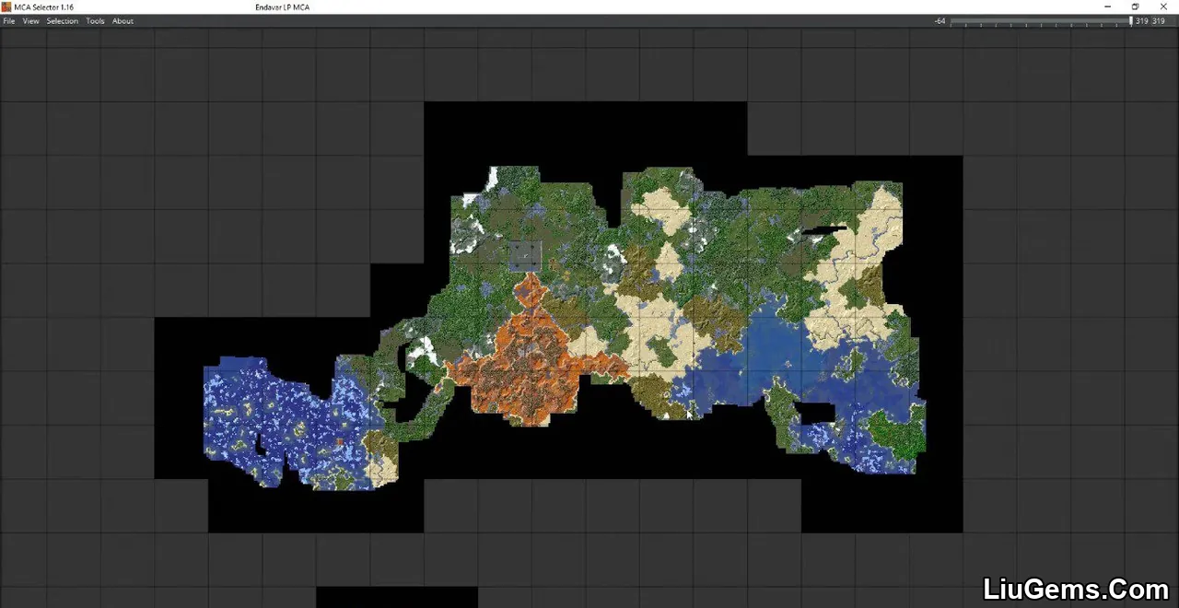Open the About menu
The height and width of the screenshot is (608, 1179).
pyautogui.click(x=123, y=21)
